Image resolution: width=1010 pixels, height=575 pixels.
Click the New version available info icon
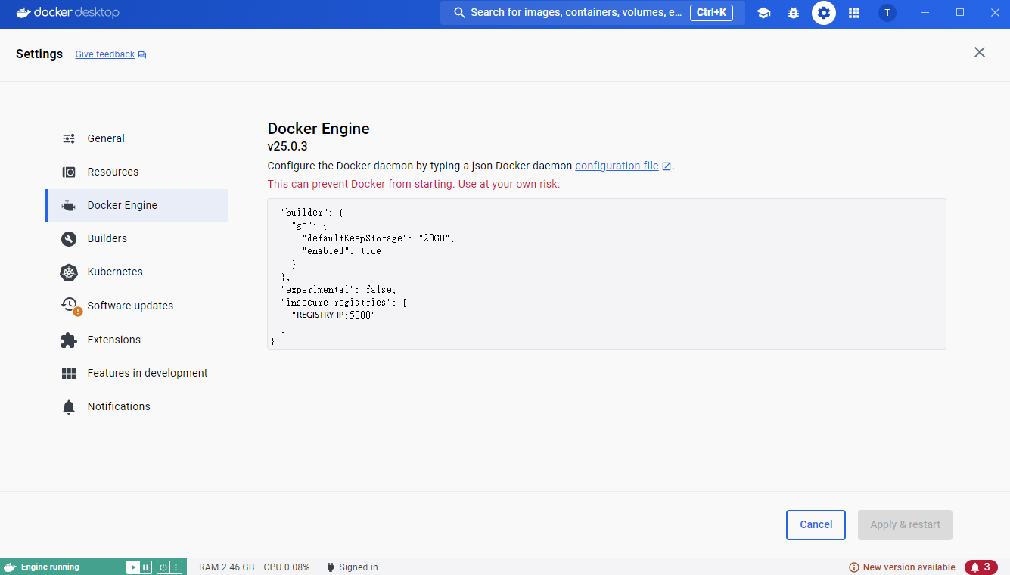854,567
